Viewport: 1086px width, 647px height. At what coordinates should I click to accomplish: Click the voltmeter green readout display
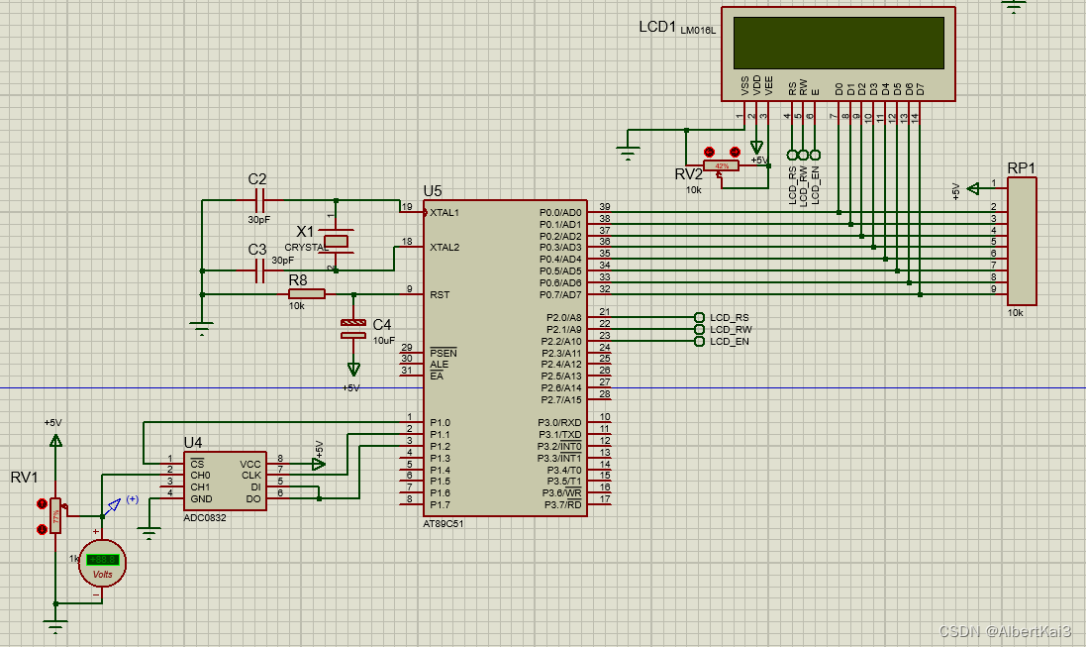coord(103,560)
